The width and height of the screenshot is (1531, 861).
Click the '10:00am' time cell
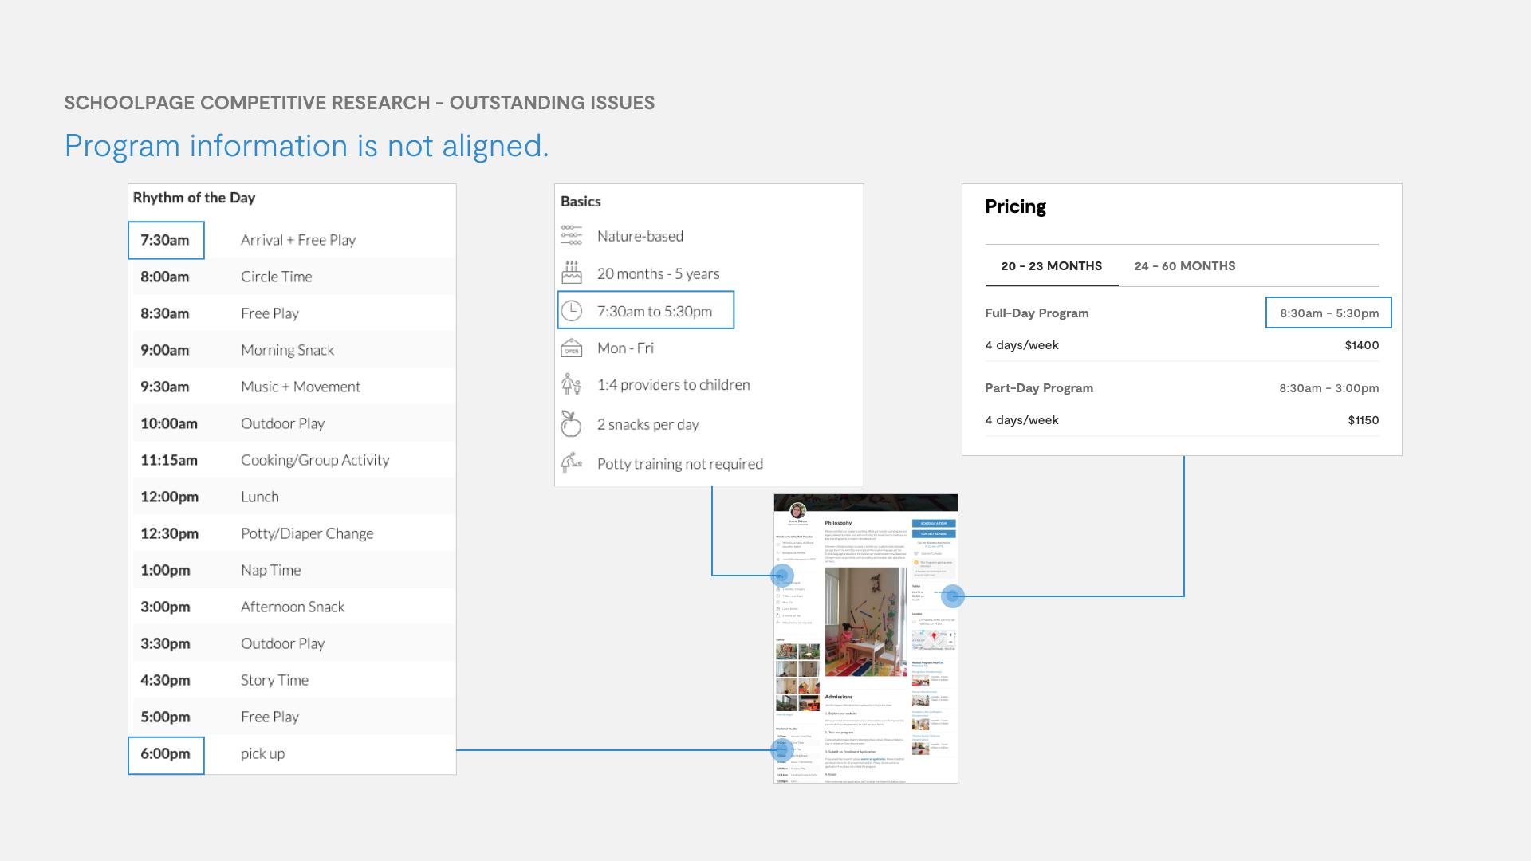[169, 423]
